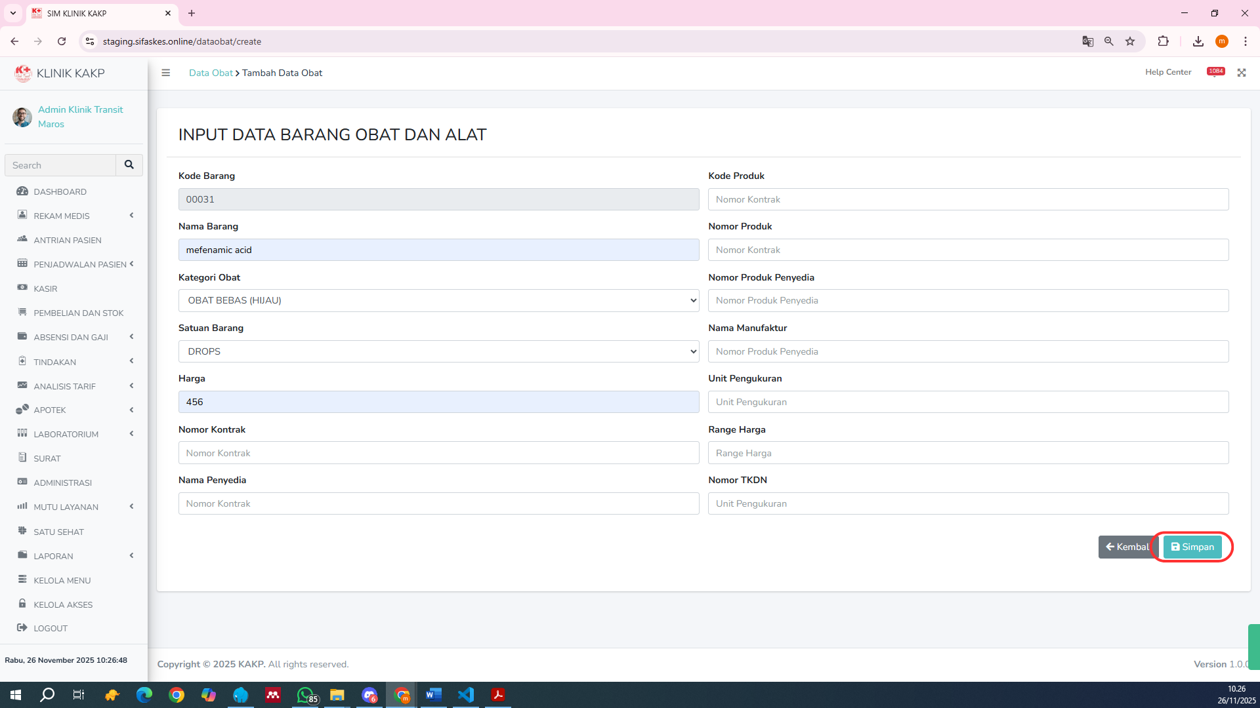Expand the Laporan sidebar menu
Viewport: 1260px width, 708px height.
[53, 556]
